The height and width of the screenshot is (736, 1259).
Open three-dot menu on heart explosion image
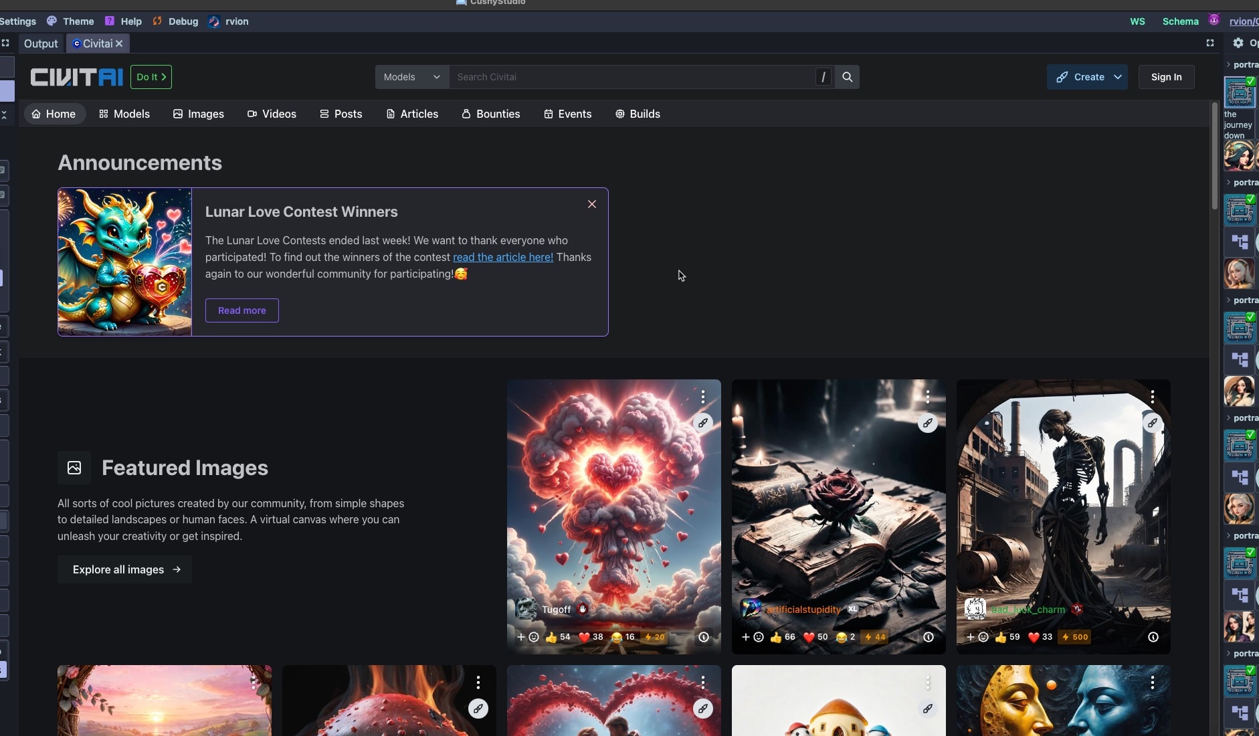click(702, 397)
